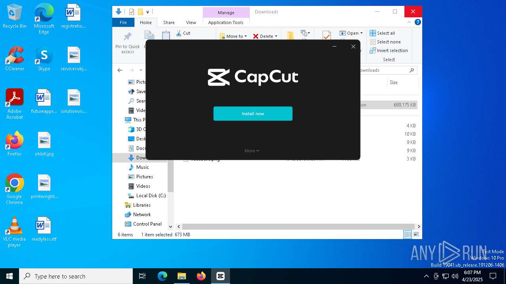Open the recent locations dropdown arrow
The width and height of the screenshot is (506, 284).
(x=141, y=70)
